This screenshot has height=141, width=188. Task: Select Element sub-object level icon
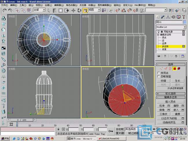179,69
